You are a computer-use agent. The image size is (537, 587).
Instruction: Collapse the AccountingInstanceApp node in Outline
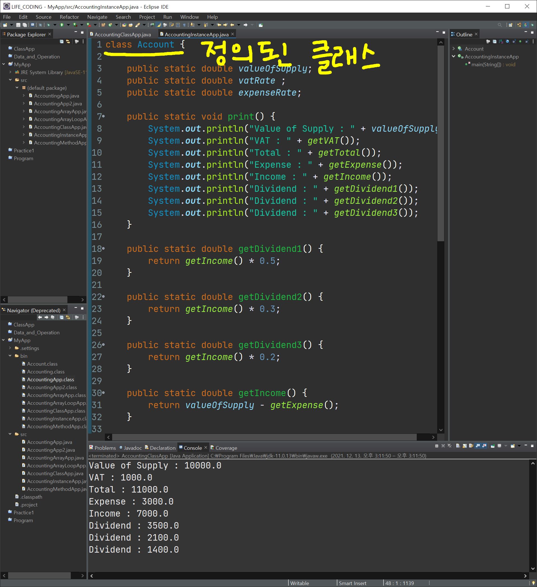click(454, 56)
